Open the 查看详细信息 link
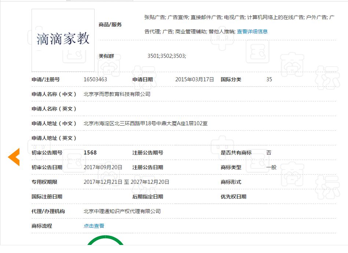 coord(252,31)
